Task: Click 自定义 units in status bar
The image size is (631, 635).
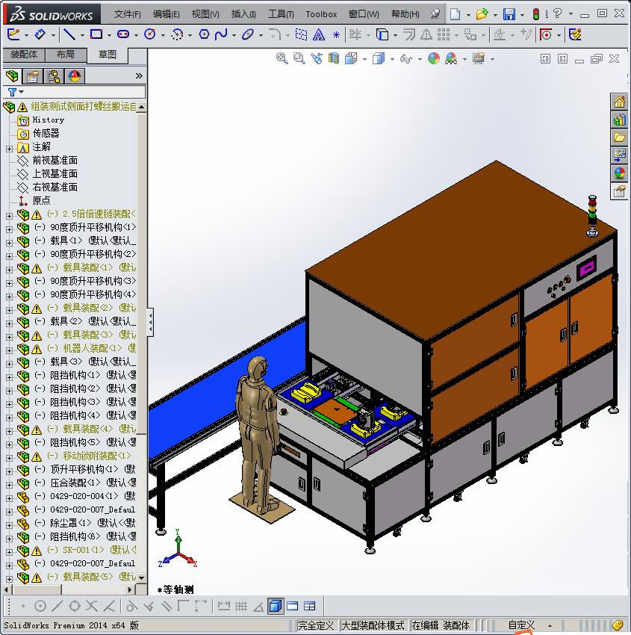Action: pyautogui.click(x=521, y=625)
